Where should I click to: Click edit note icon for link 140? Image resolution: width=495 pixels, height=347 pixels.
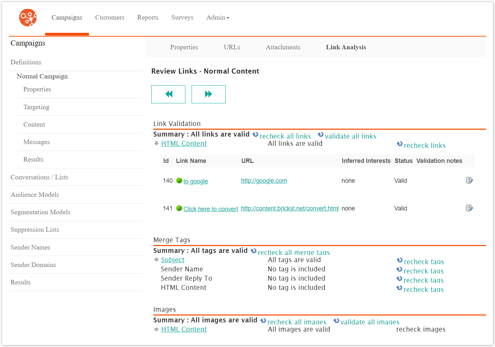pos(469,180)
